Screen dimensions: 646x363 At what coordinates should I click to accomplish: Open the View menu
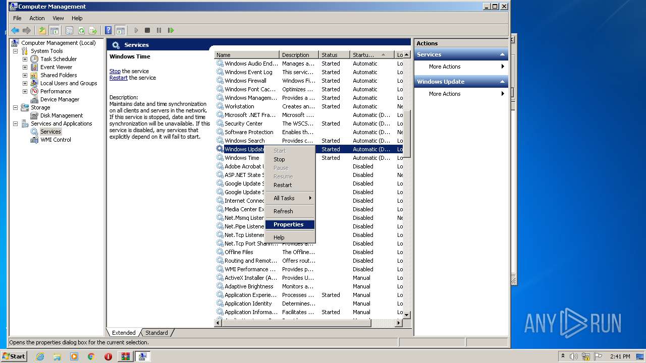coord(58,18)
